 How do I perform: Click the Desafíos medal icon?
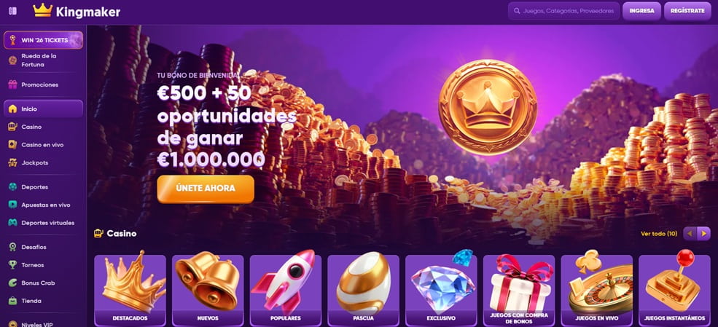pyautogui.click(x=12, y=247)
